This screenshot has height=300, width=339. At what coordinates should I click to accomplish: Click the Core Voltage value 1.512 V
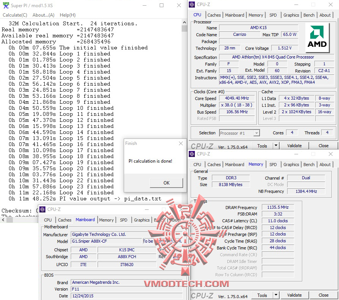(x=285, y=48)
